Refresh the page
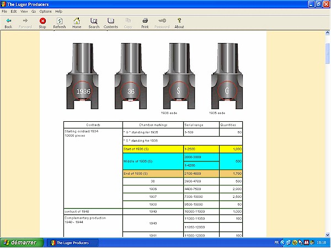 tap(60, 23)
